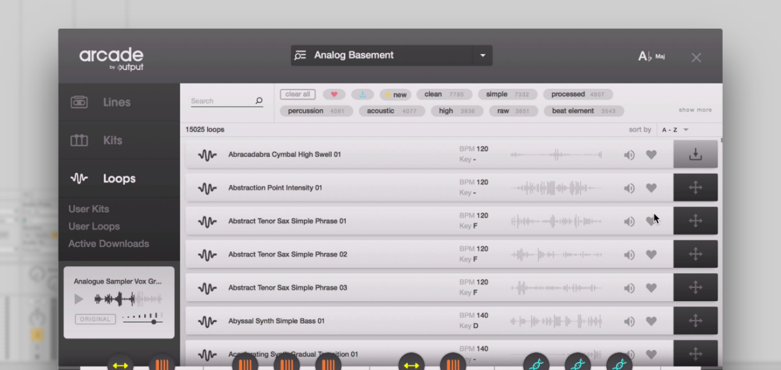The height and width of the screenshot is (370, 781).
Task: Open the Loops section
Action: [x=119, y=178]
